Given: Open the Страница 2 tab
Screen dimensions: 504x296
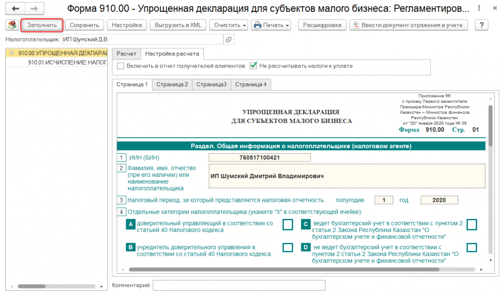Looking at the screenshot, I should (172, 84).
